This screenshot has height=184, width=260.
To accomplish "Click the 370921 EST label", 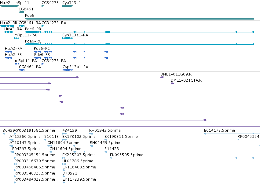I will [x=70, y=173].
